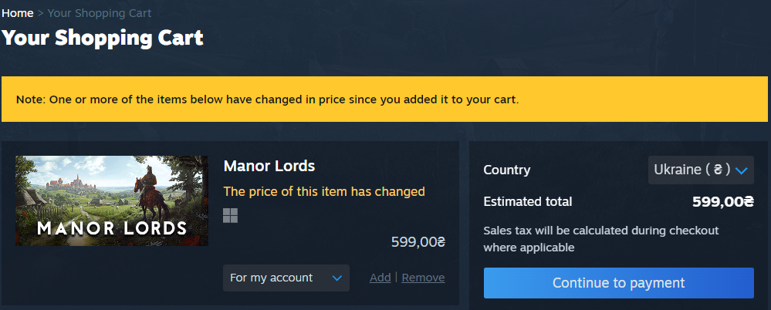
Task: Click the Country label
Action: tap(507, 170)
